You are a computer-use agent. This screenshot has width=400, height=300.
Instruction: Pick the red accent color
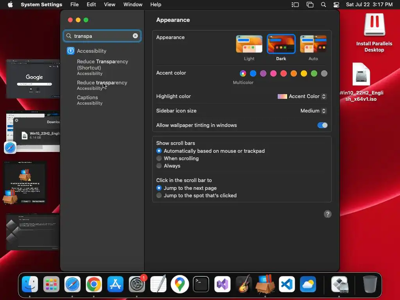(284, 73)
